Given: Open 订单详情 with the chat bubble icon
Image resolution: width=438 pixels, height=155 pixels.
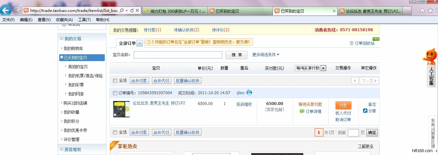Looking at the screenshot, I should pyautogui.click(x=310, y=111).
